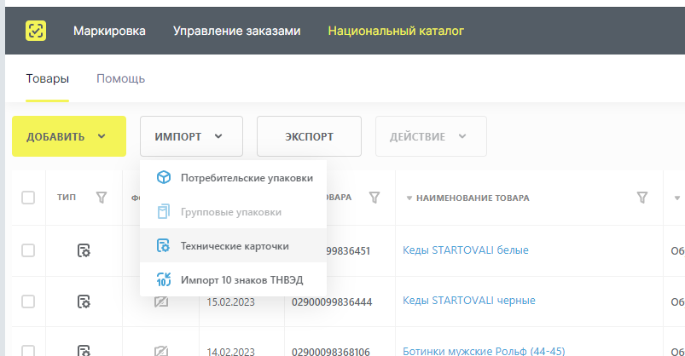Open the Маркировка section
Viewport: 685px width, 356px height.
(109, 31)
